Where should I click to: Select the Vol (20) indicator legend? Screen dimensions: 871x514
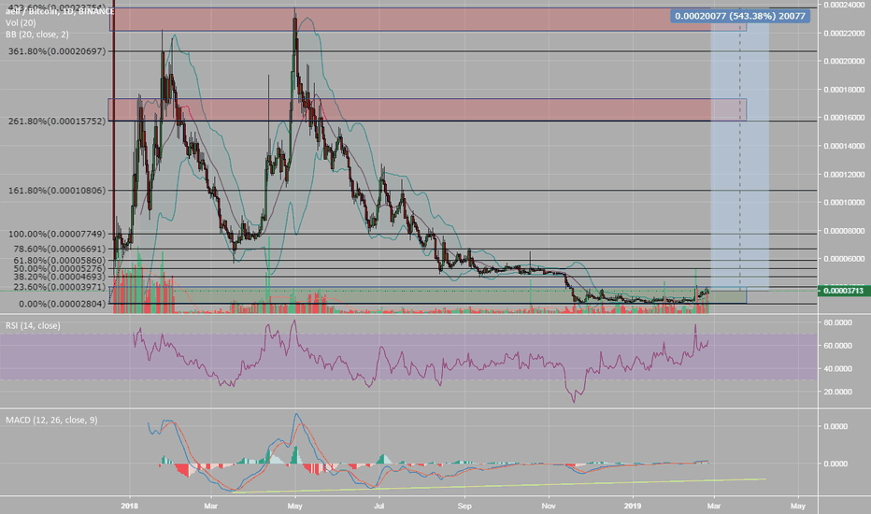(x=21, y=22)
